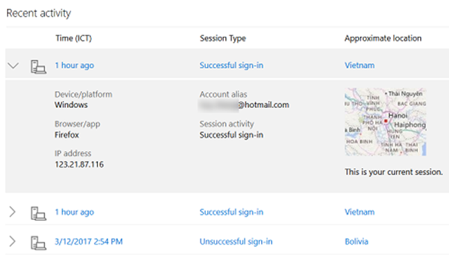Click the Session Type column header

(223, 39)
